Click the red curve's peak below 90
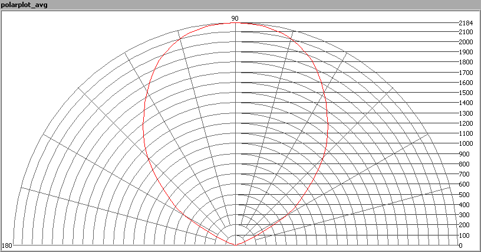 [235, 23]
